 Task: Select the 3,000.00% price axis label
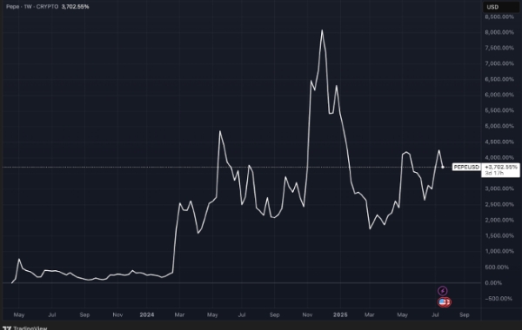[499, 188]
